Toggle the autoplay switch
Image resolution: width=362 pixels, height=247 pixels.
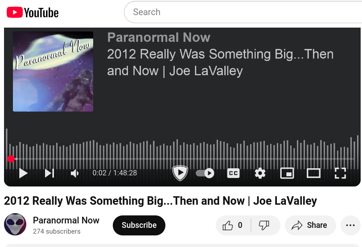click(205, 173)
